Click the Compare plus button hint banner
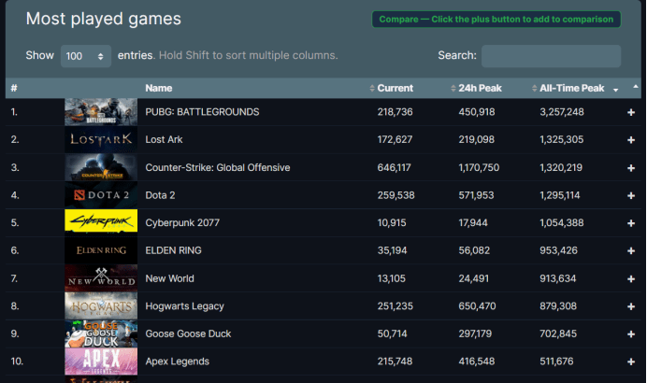Image resolution: width=647 pixels, height=383 pixels. click(x=496, y=20)
